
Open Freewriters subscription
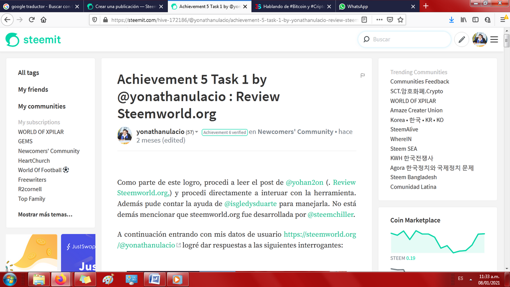(x=32, y=179)
